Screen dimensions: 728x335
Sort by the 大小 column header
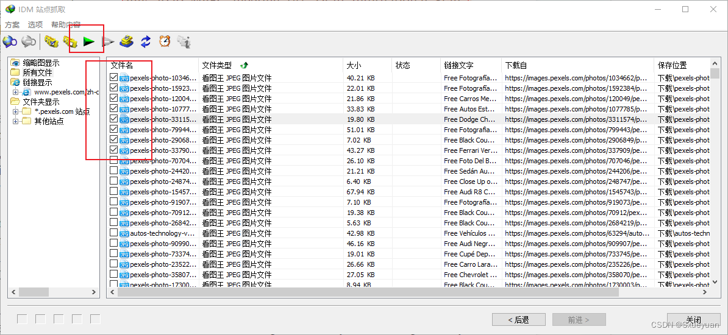pos(367,65)
